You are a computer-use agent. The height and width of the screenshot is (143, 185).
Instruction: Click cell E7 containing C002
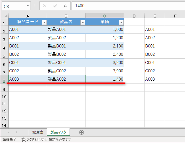tap(155, 71)
